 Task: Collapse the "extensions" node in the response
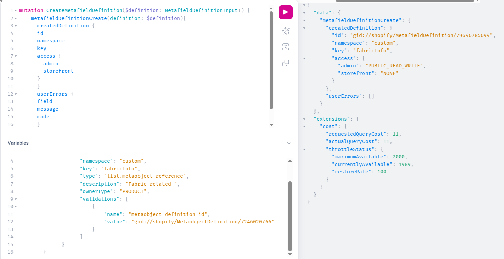click(304, 119)
